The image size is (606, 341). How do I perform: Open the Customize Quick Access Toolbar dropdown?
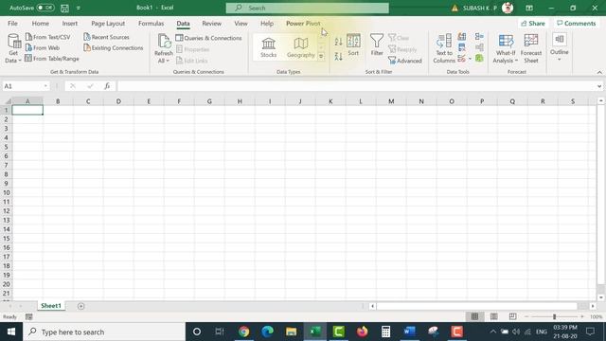[x=78, y=8]
